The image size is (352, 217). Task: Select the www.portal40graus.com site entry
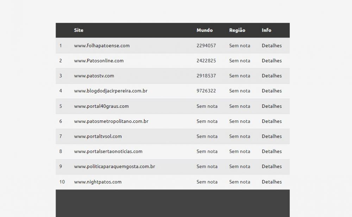click(101, 106)
